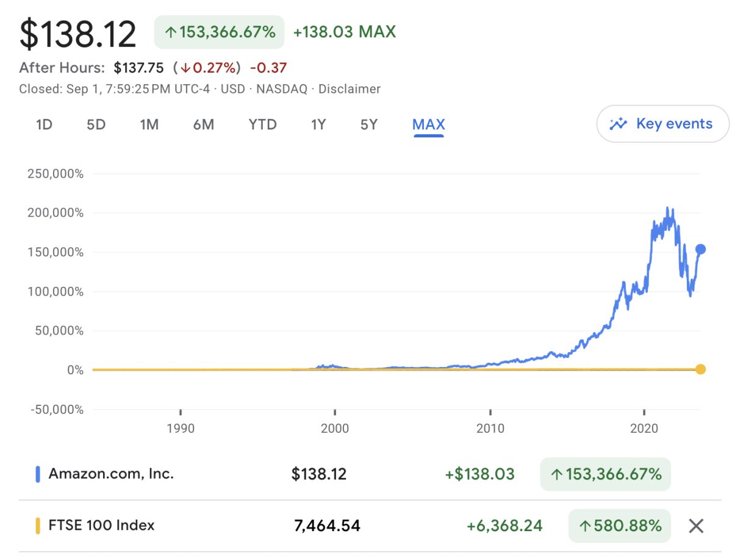
Task: Select the YTD range tab
Action: point(262,124)
